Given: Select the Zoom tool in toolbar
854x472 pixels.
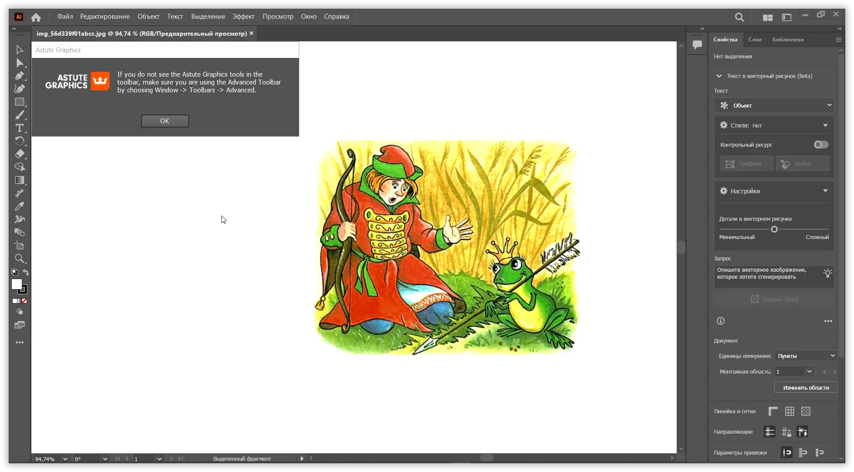Looking at the screenshot, I should (x=19, y=259).
